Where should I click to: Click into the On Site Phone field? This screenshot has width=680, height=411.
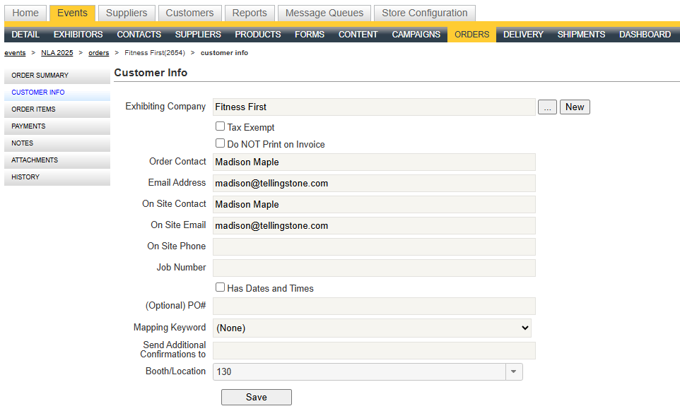374,246
